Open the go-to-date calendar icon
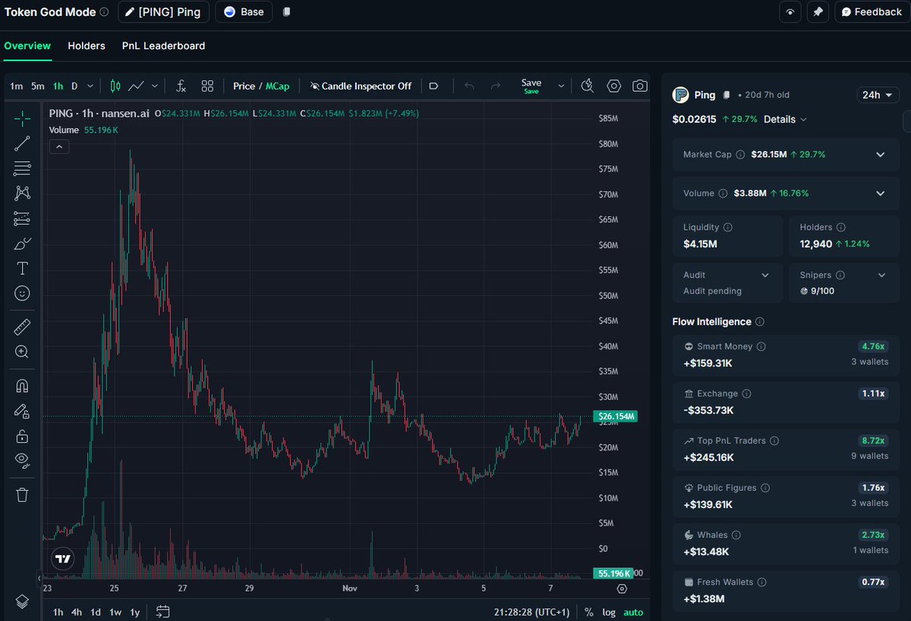 pos(162,612)
